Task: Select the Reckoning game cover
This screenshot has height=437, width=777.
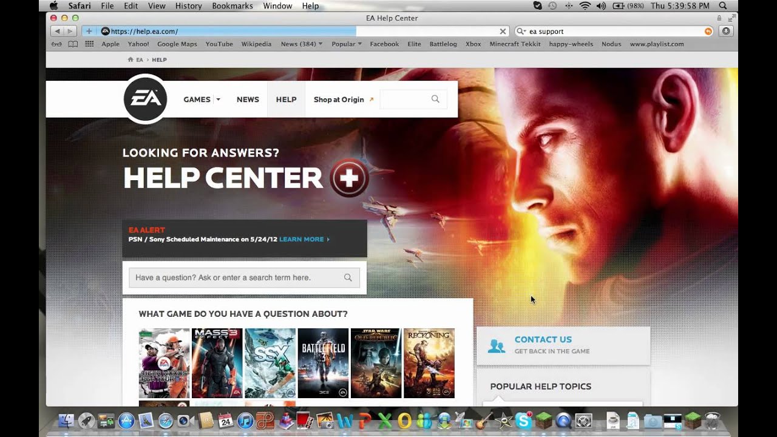Action: [429, 363]
